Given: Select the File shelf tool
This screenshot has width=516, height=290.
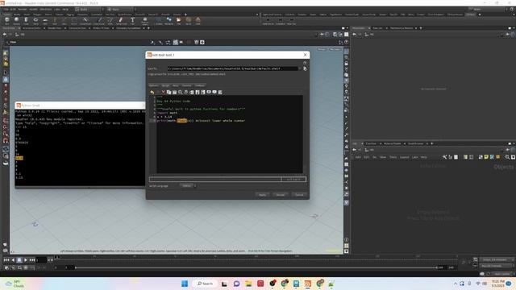Looking at the screenshot, I should coord(179,21).
